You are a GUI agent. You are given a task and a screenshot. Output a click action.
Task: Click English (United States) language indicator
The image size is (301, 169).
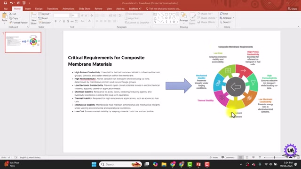pos(30,157)
